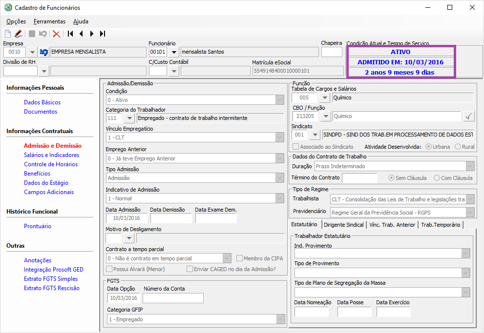Open the Ajuda menu
Image resolution: width=484 pixels, height=333 pixels.
81,21
